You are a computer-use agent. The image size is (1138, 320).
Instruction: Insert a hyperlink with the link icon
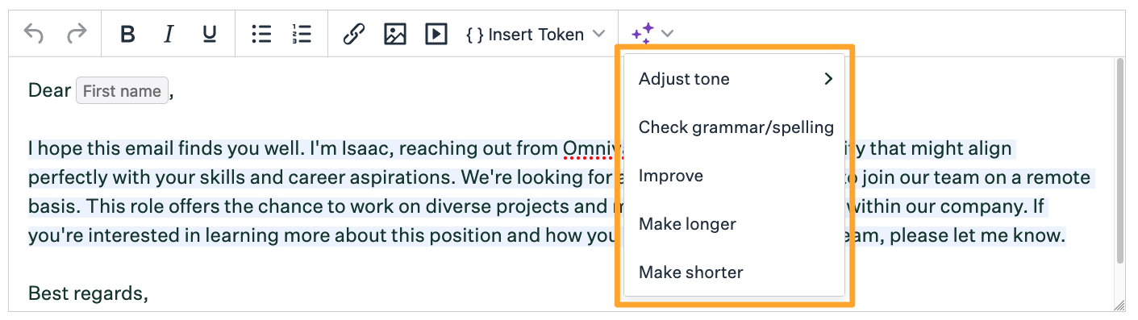tap(353, 34)
